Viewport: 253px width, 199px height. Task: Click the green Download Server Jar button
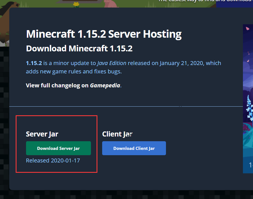58,148
